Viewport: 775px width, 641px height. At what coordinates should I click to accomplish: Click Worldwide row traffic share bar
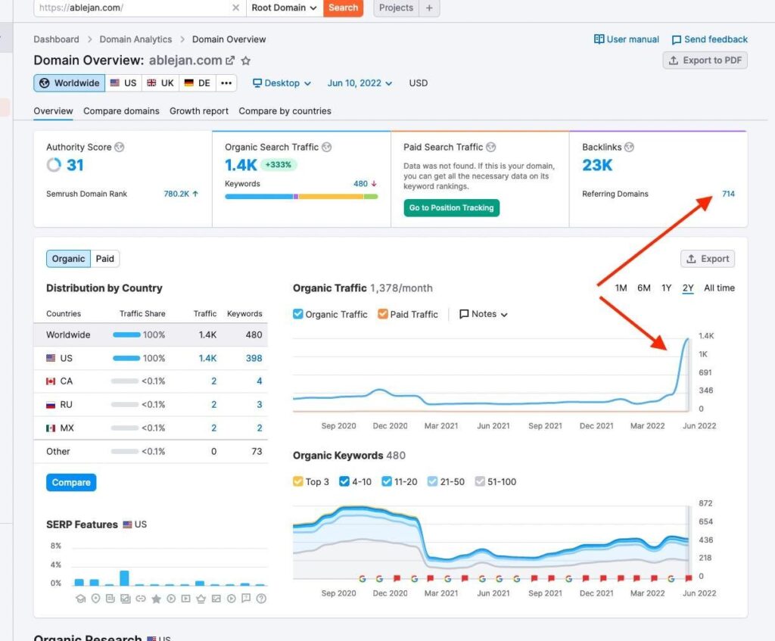(x=126, y=335)
